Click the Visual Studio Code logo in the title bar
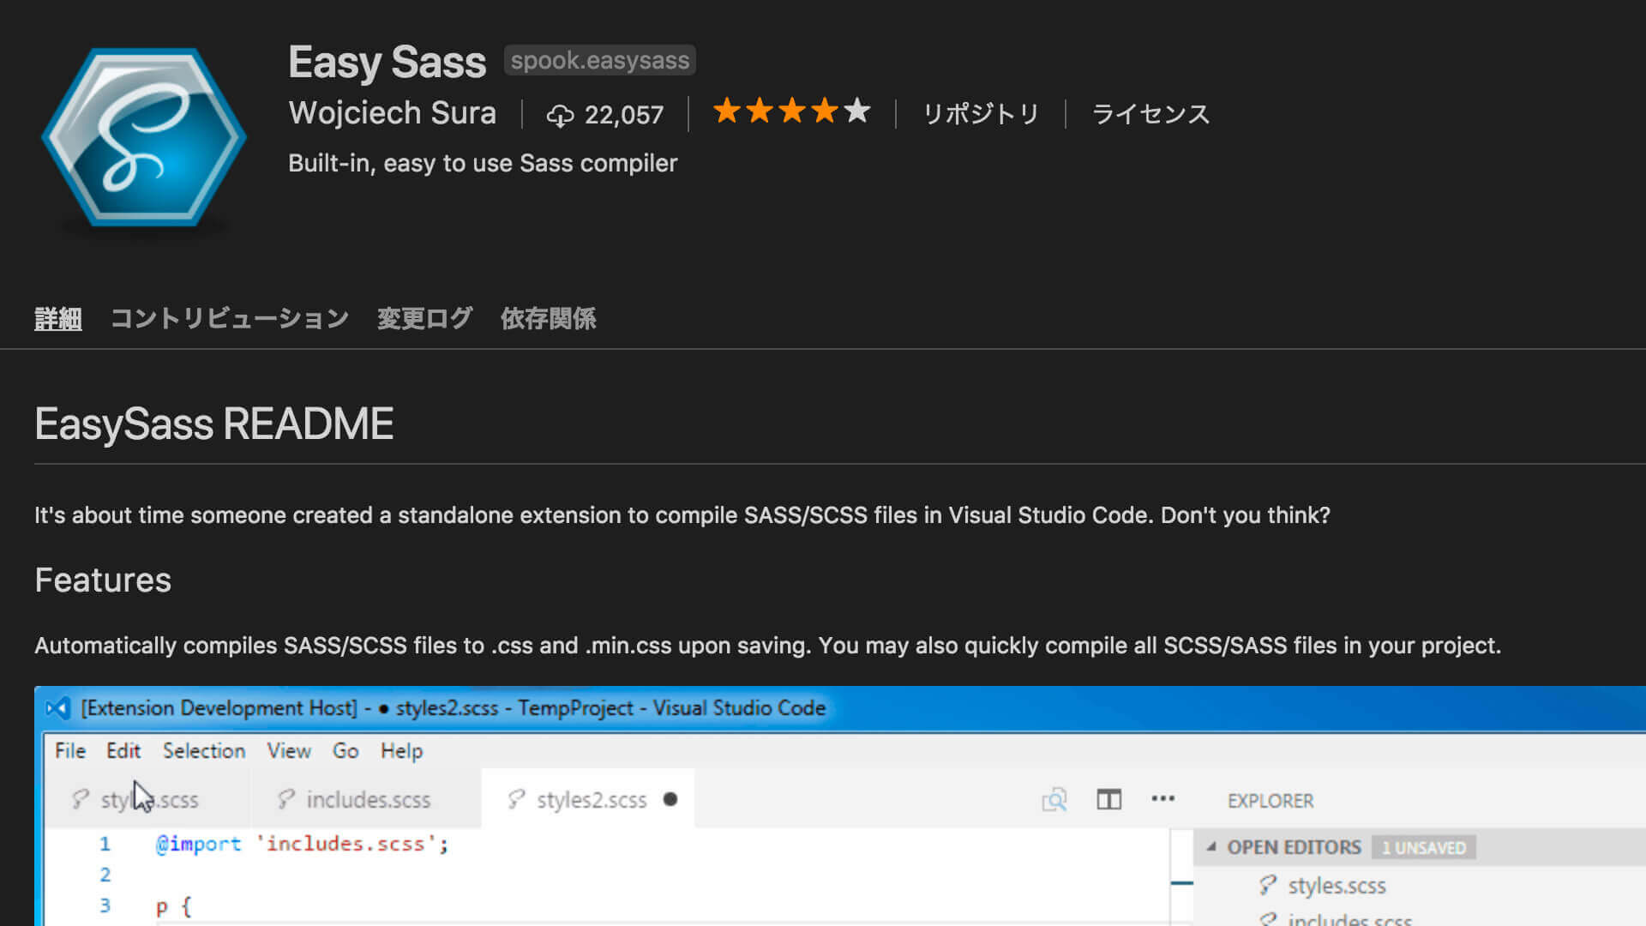1646x926 pixels. (x=56, y=707)
